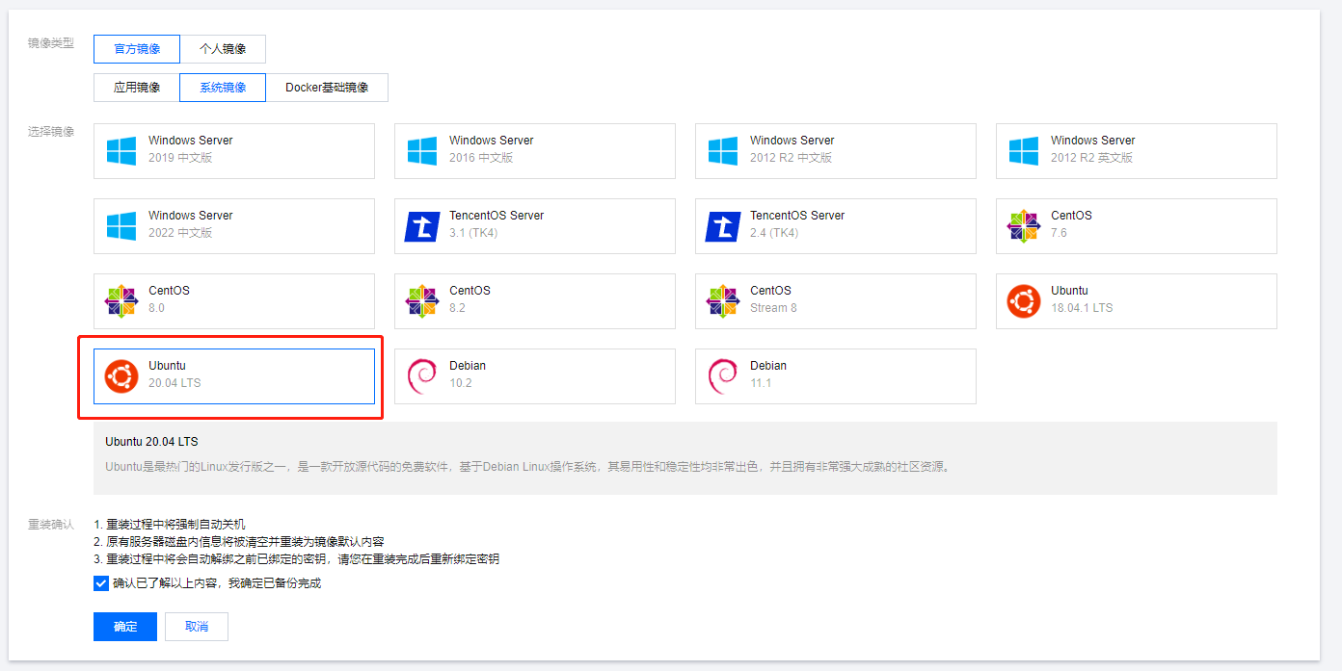Click the 确定 confirm button
Screen dimensions: 1342x671
124,626
